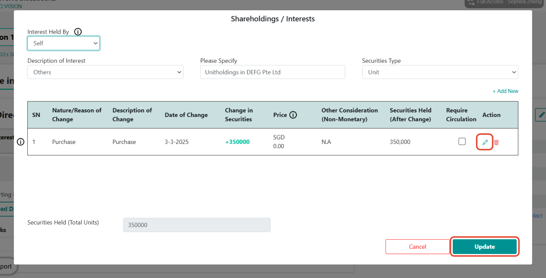Click the Cancel button

[x=418, y=247]
